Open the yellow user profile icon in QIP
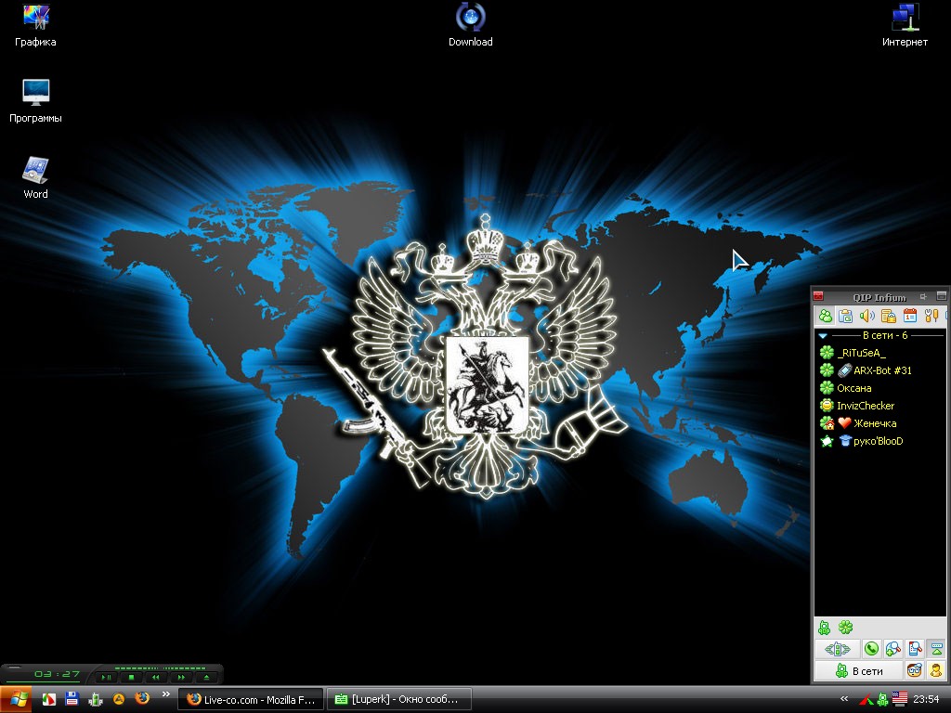 (936, 670)
